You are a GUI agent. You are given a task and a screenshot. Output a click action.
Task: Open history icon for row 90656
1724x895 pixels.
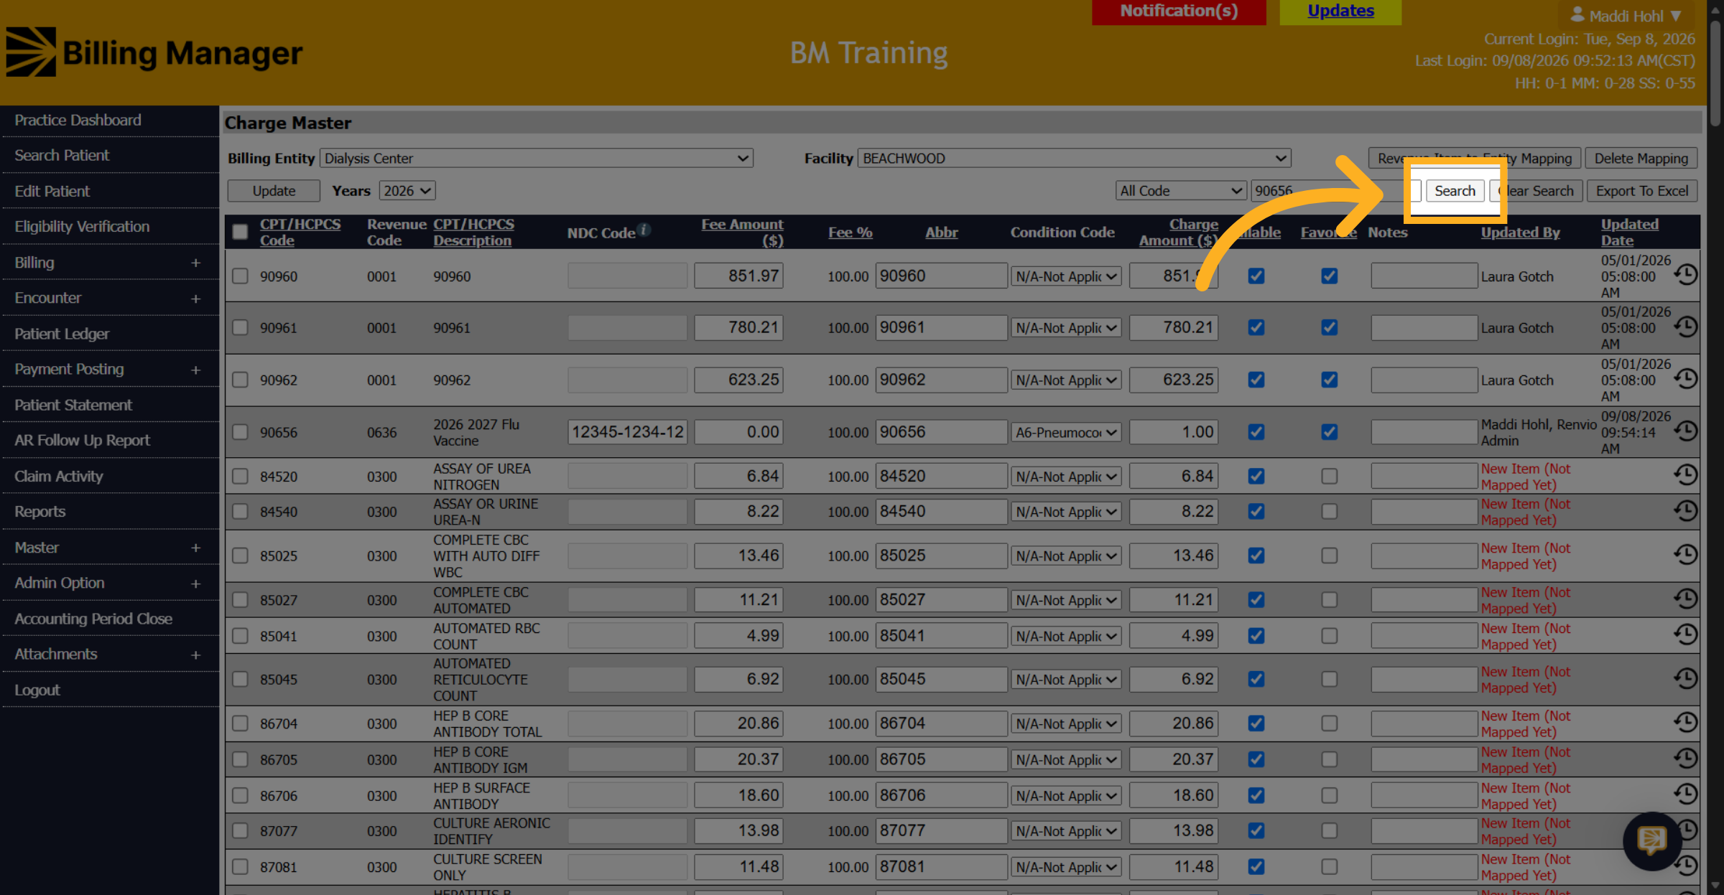tap(1685, 431)
